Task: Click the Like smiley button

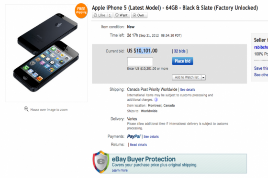Action: click(100, 15)
